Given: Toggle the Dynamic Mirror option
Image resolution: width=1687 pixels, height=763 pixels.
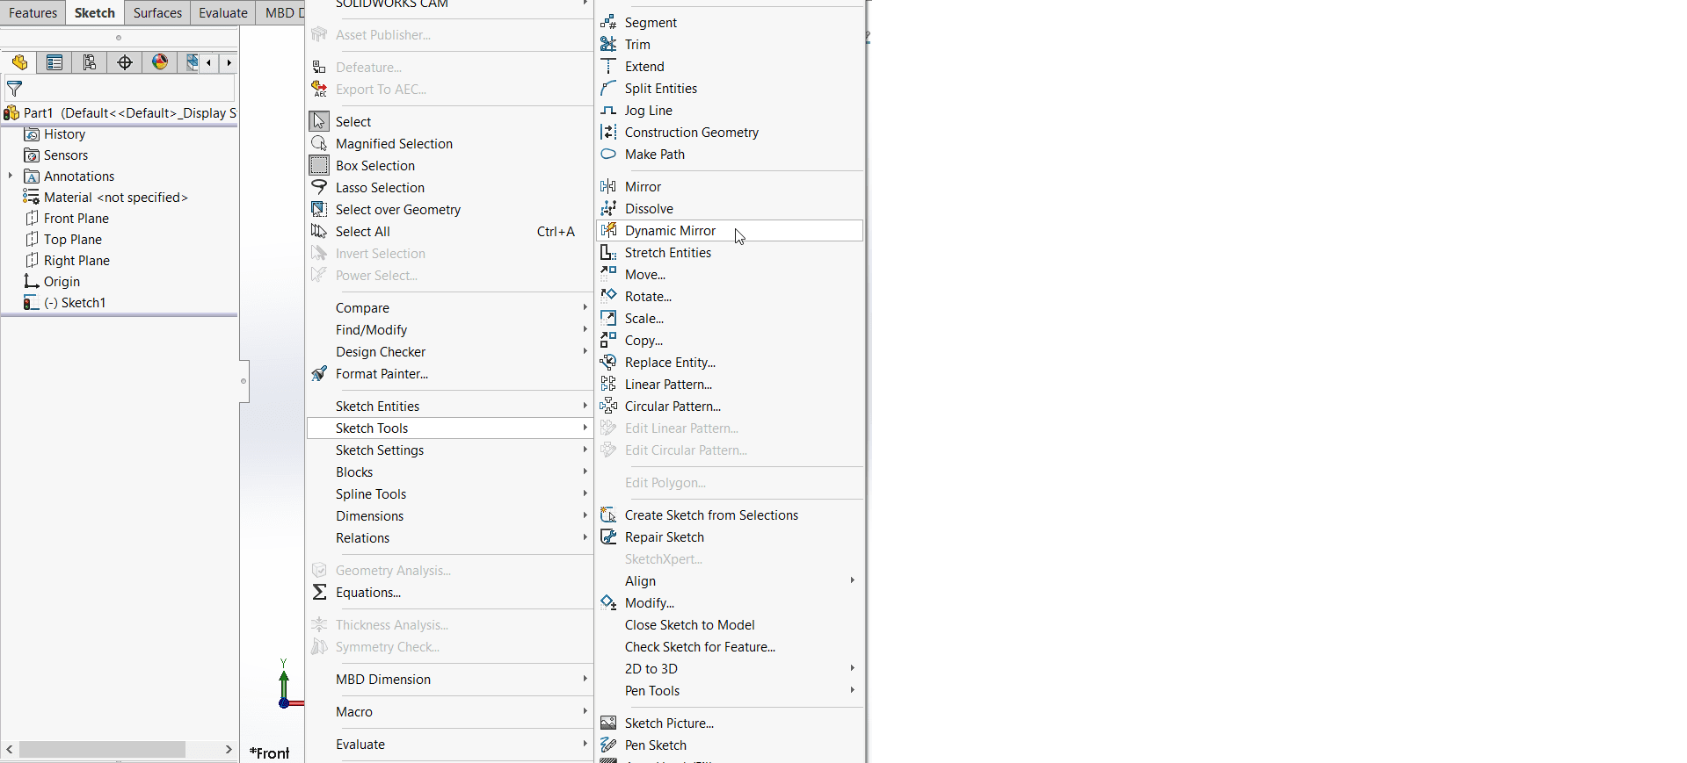Looking at the screenshot, I should (x=670, y=231).
